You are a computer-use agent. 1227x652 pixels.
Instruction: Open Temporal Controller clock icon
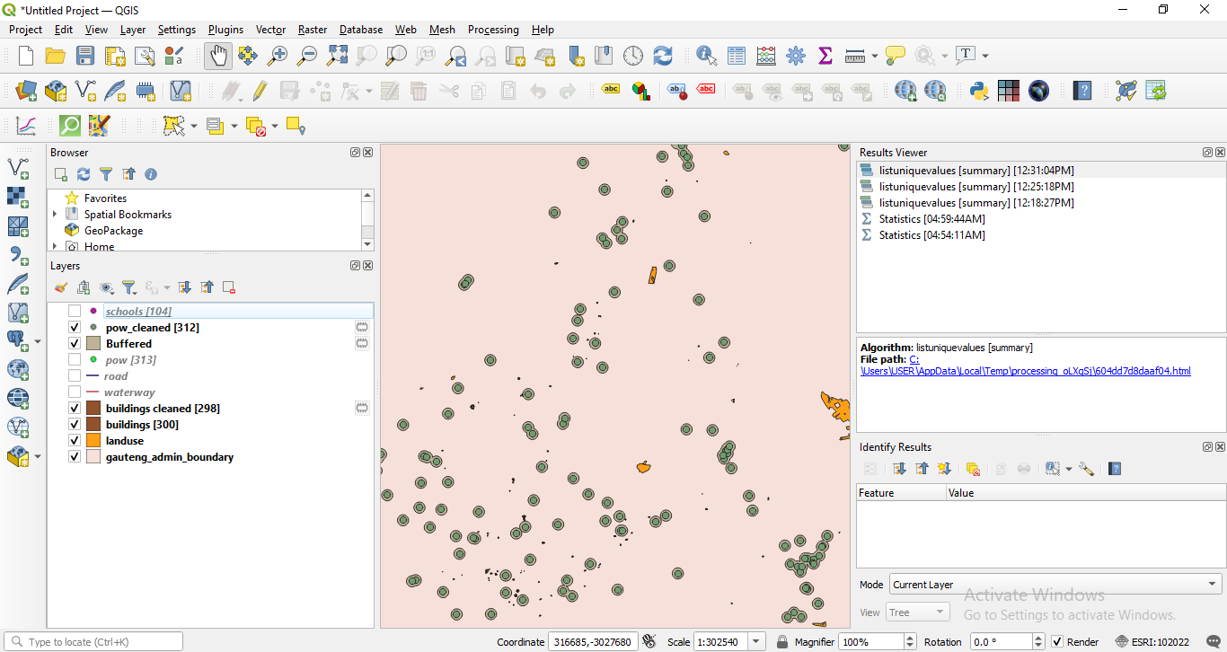click(x=633, y=56)
